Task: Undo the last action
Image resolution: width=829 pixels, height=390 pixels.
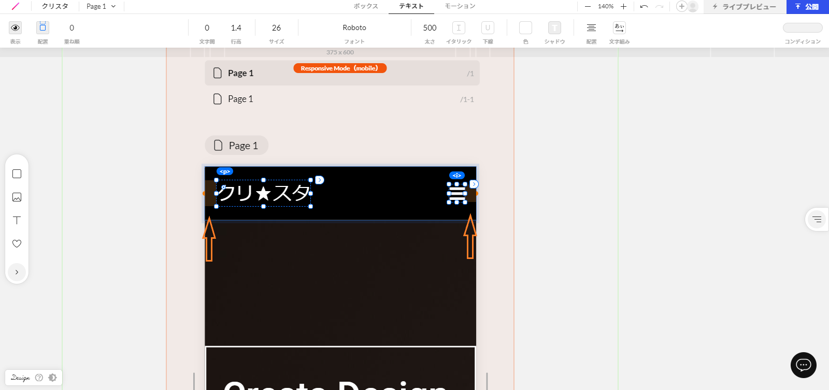Action: (x=644, y=6)
